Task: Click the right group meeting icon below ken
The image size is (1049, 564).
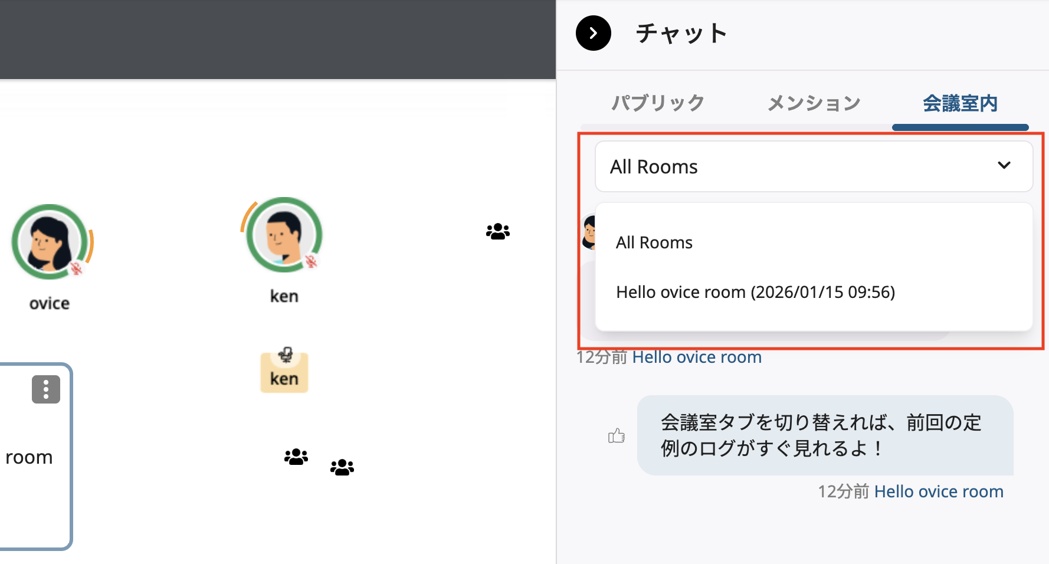Action: pyautogui.click(x=342, y=467)
